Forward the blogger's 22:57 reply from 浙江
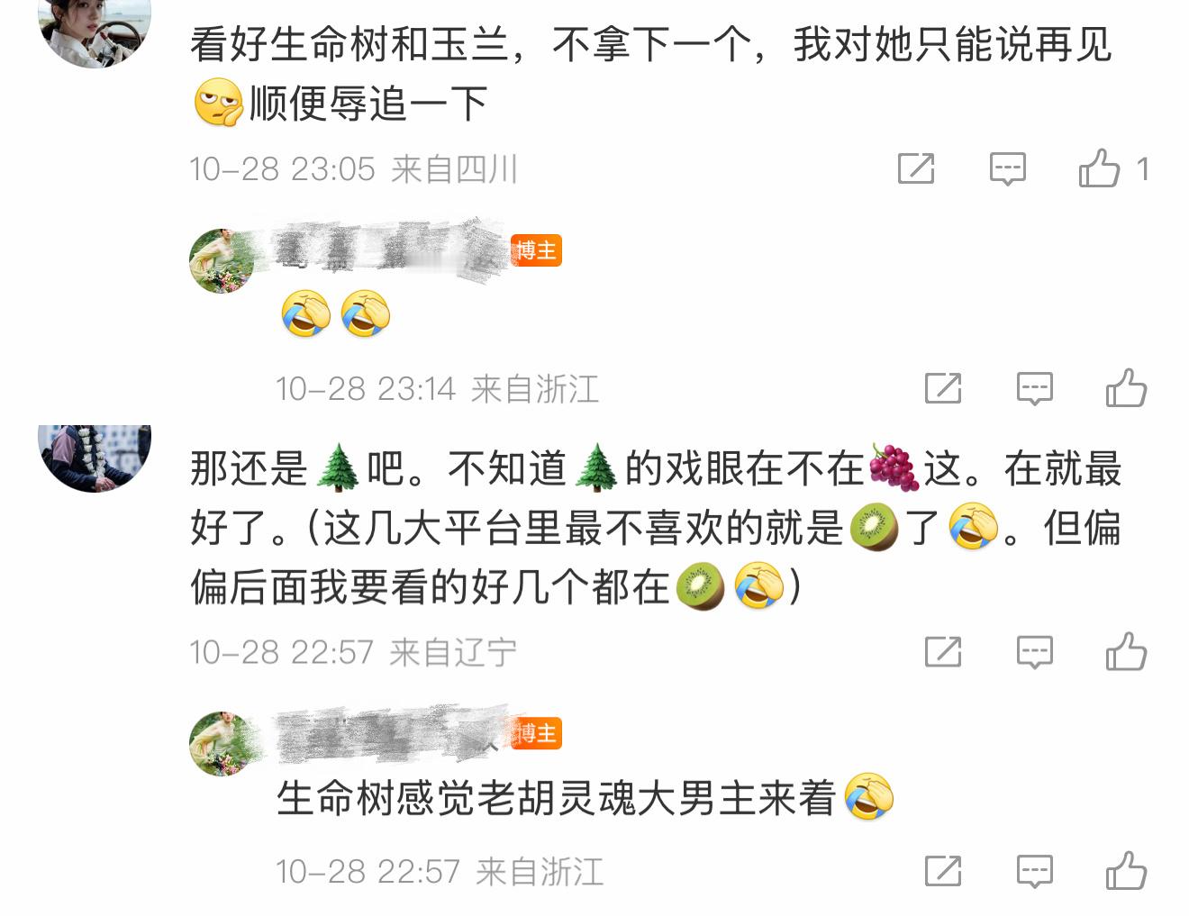Screen dimensions: 1189x916 pos(943,871)
